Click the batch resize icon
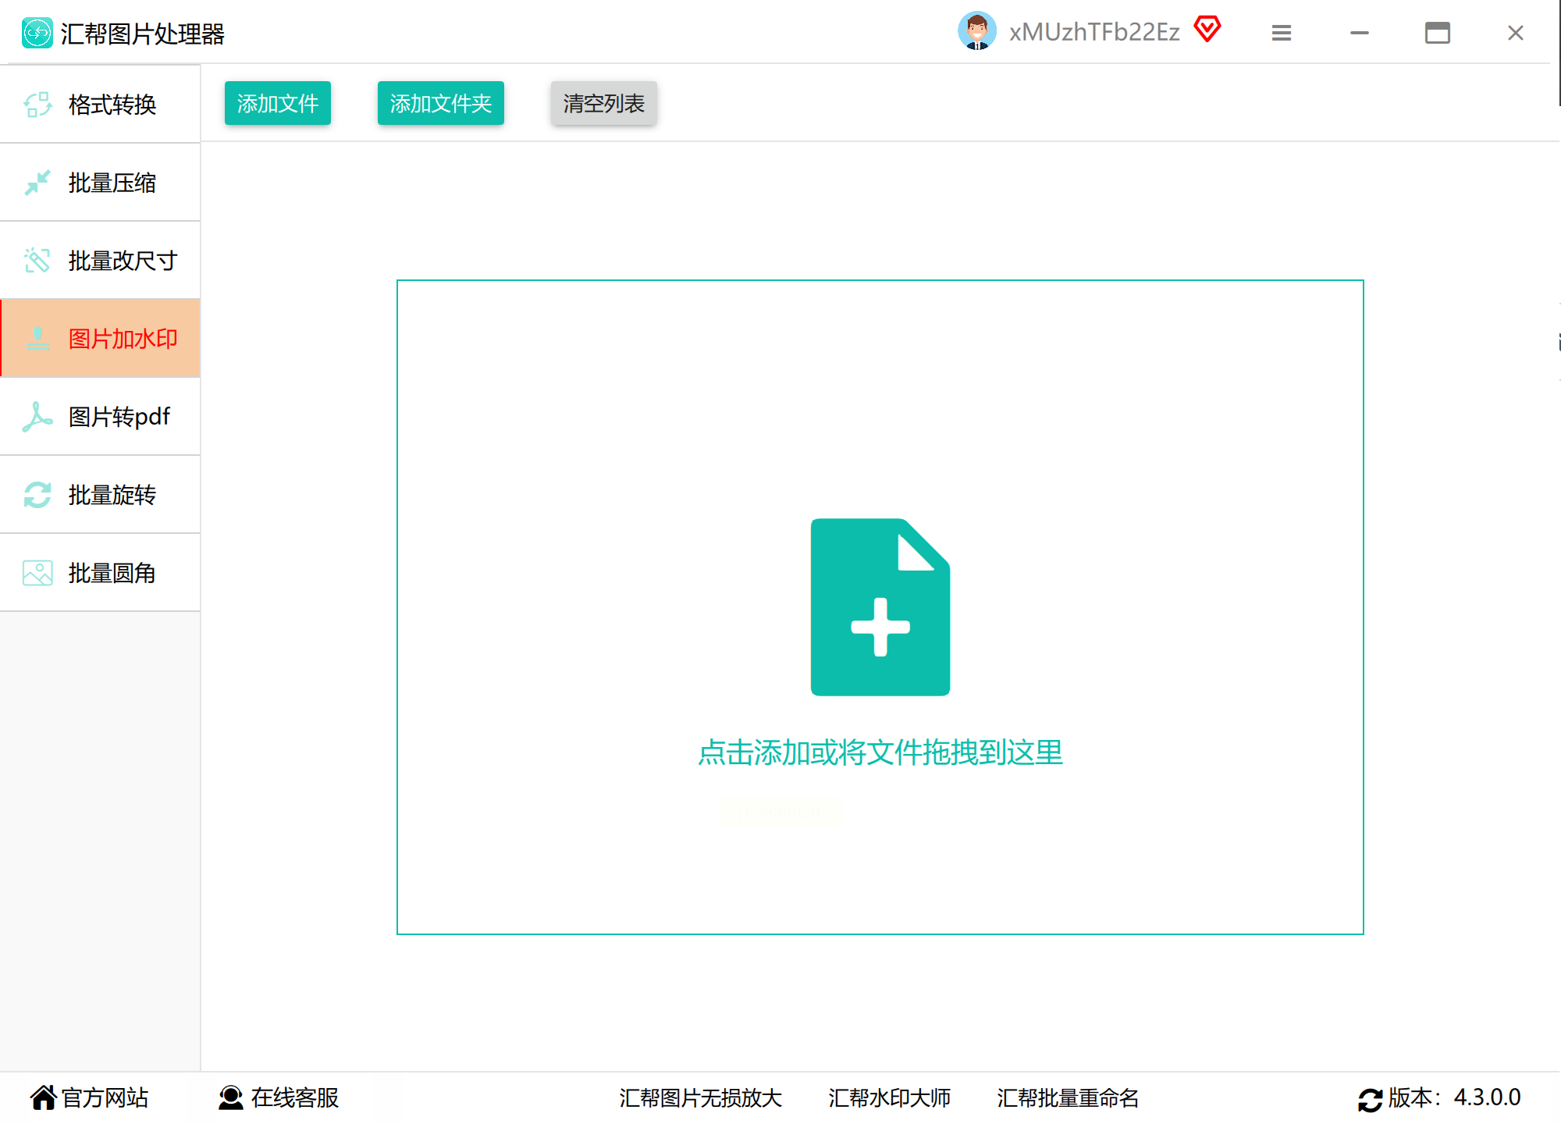The image size is (1561, 1124). click(x=37, y=261)
